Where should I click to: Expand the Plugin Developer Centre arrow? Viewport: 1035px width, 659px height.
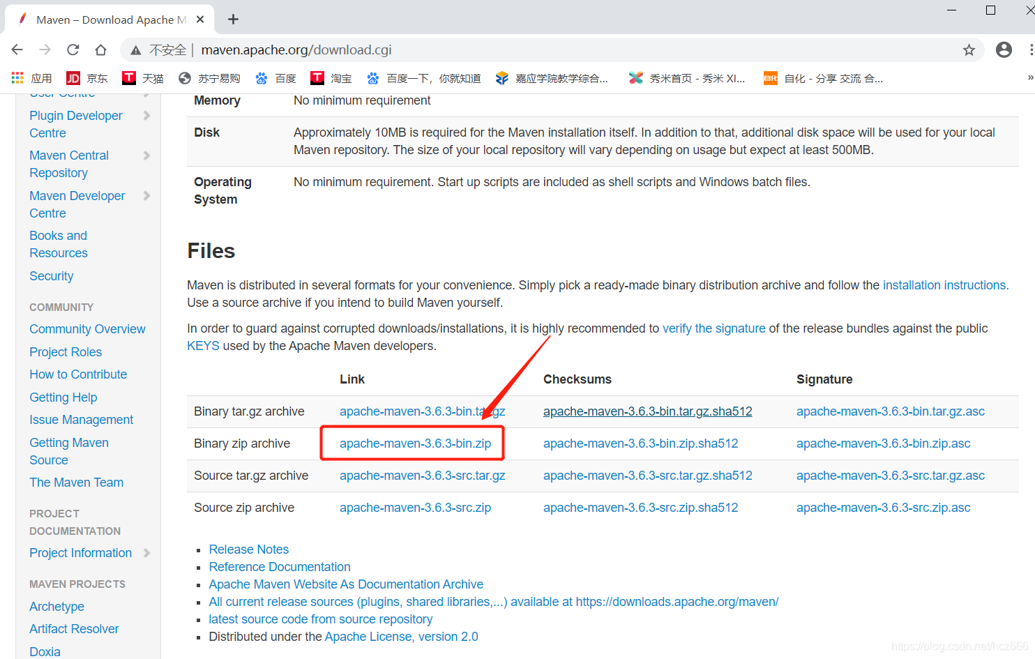146,116
